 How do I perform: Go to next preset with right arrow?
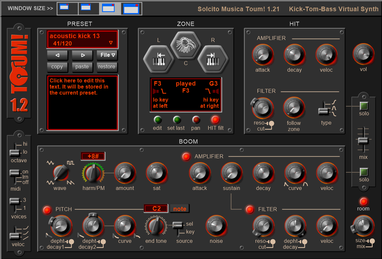tap(82, 55)
